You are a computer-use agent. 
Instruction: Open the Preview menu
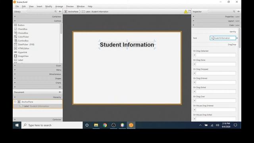click(x=70, y=6)
